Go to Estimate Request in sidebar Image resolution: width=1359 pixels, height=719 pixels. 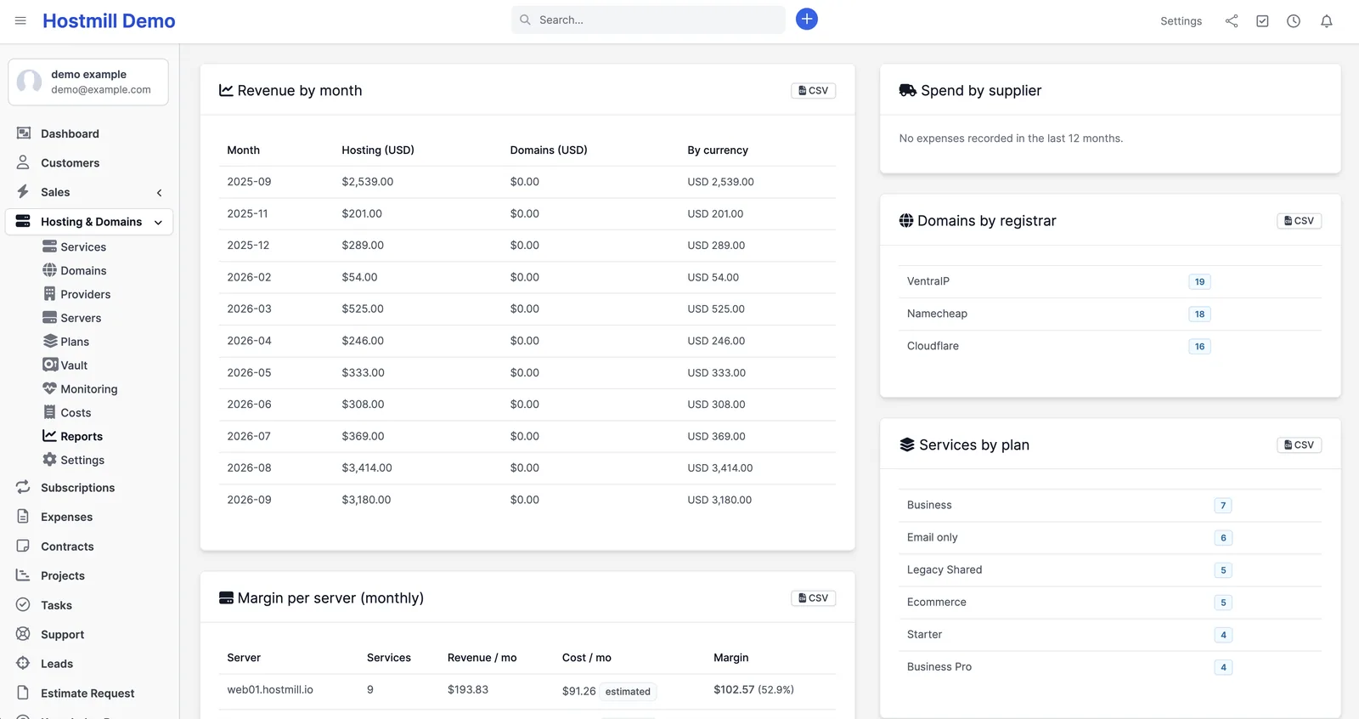[87, 694]
